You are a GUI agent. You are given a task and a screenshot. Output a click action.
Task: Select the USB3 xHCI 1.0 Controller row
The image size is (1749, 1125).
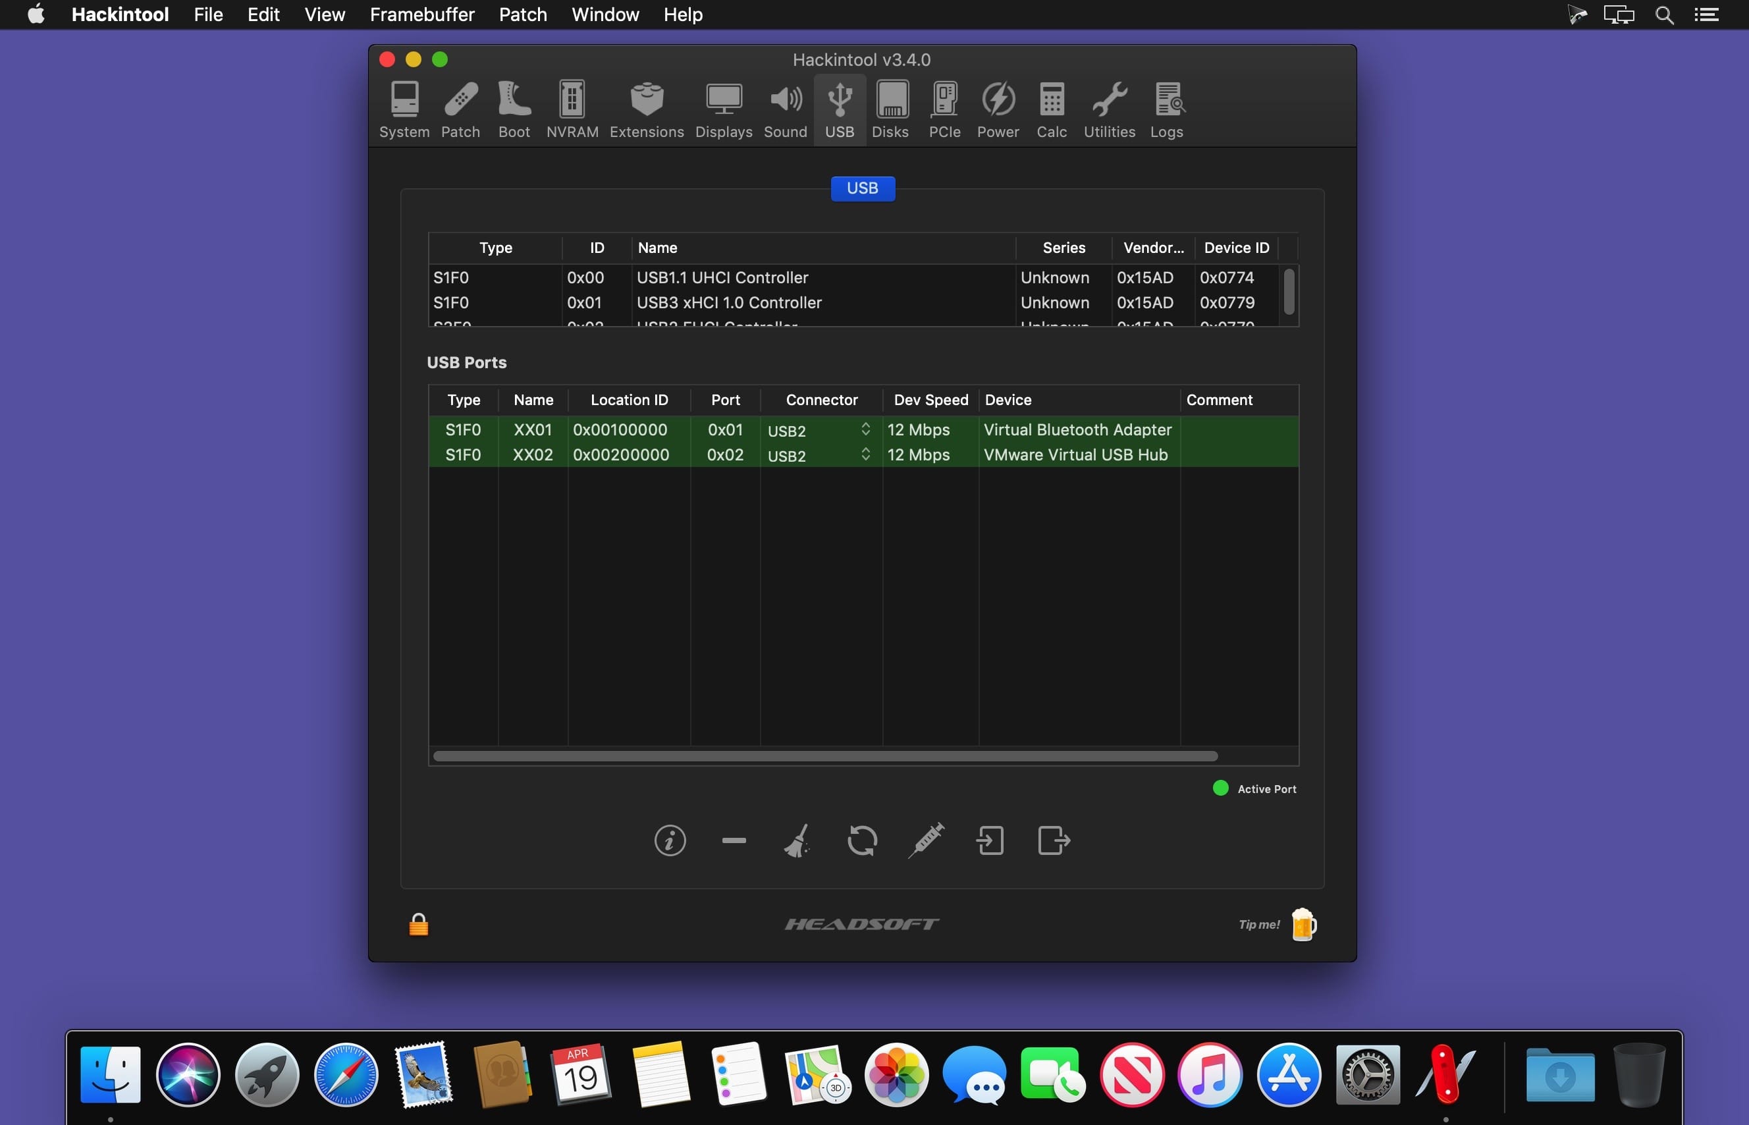[728, 302]
